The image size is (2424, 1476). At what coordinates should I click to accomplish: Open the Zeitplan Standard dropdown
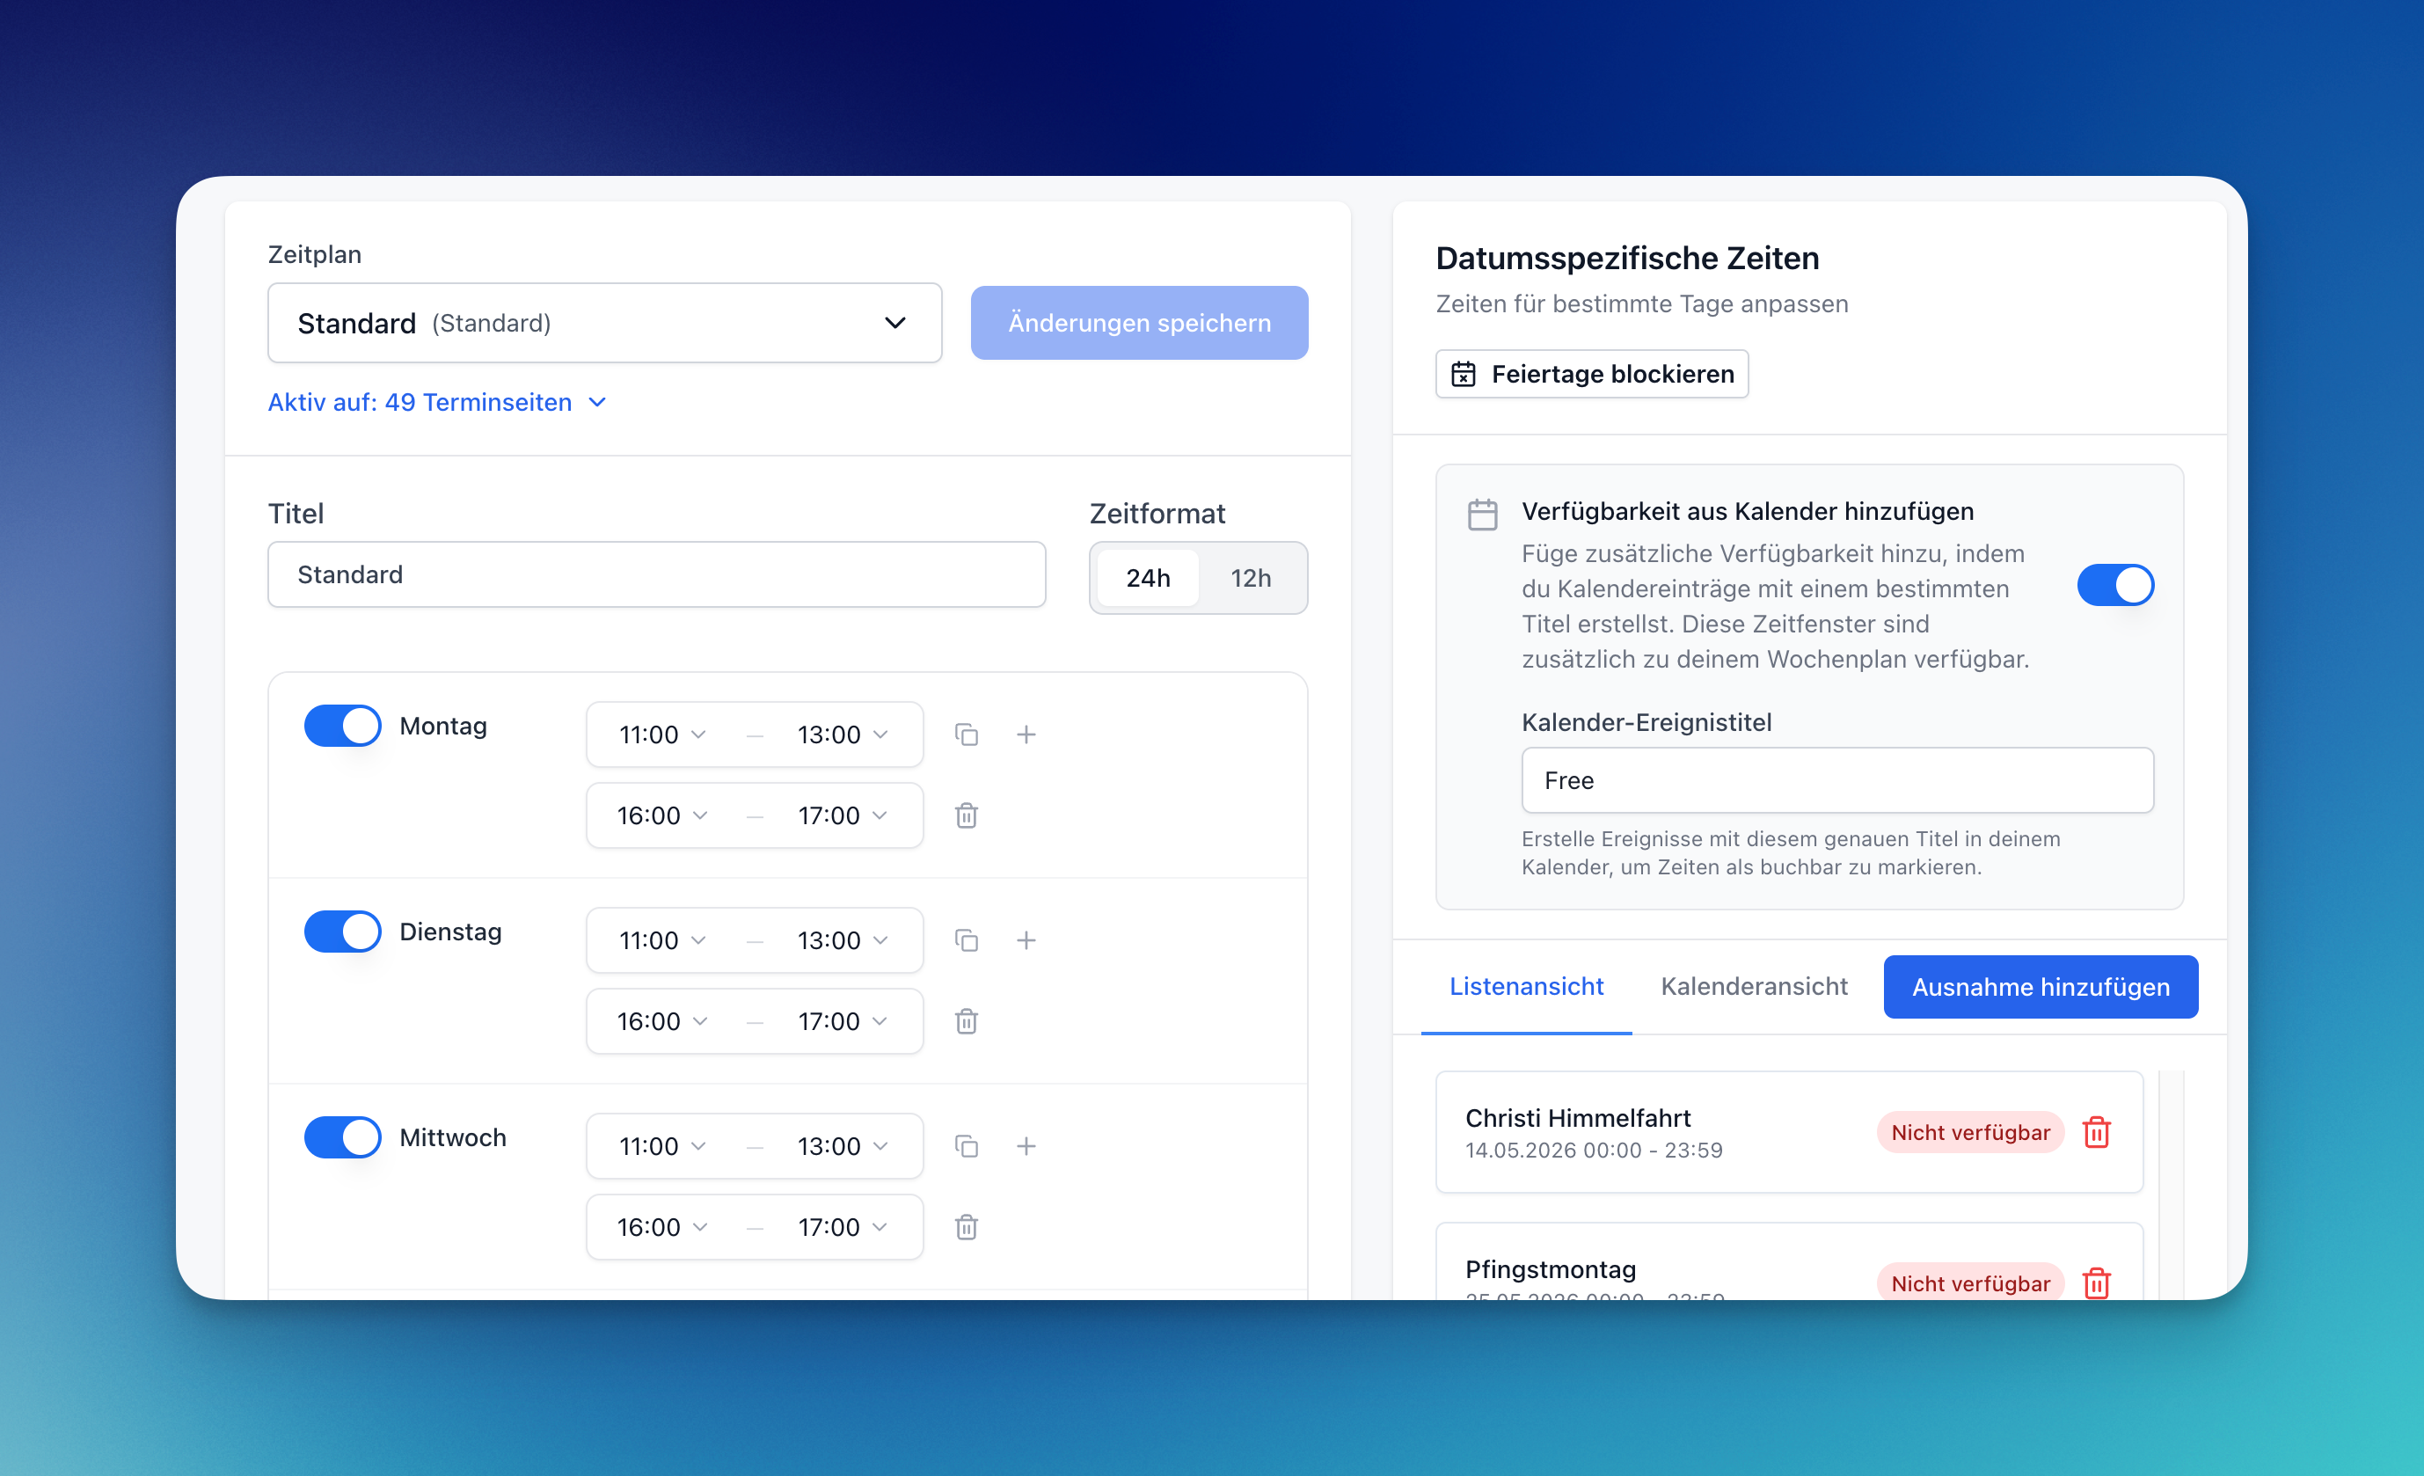pos(605,323)
